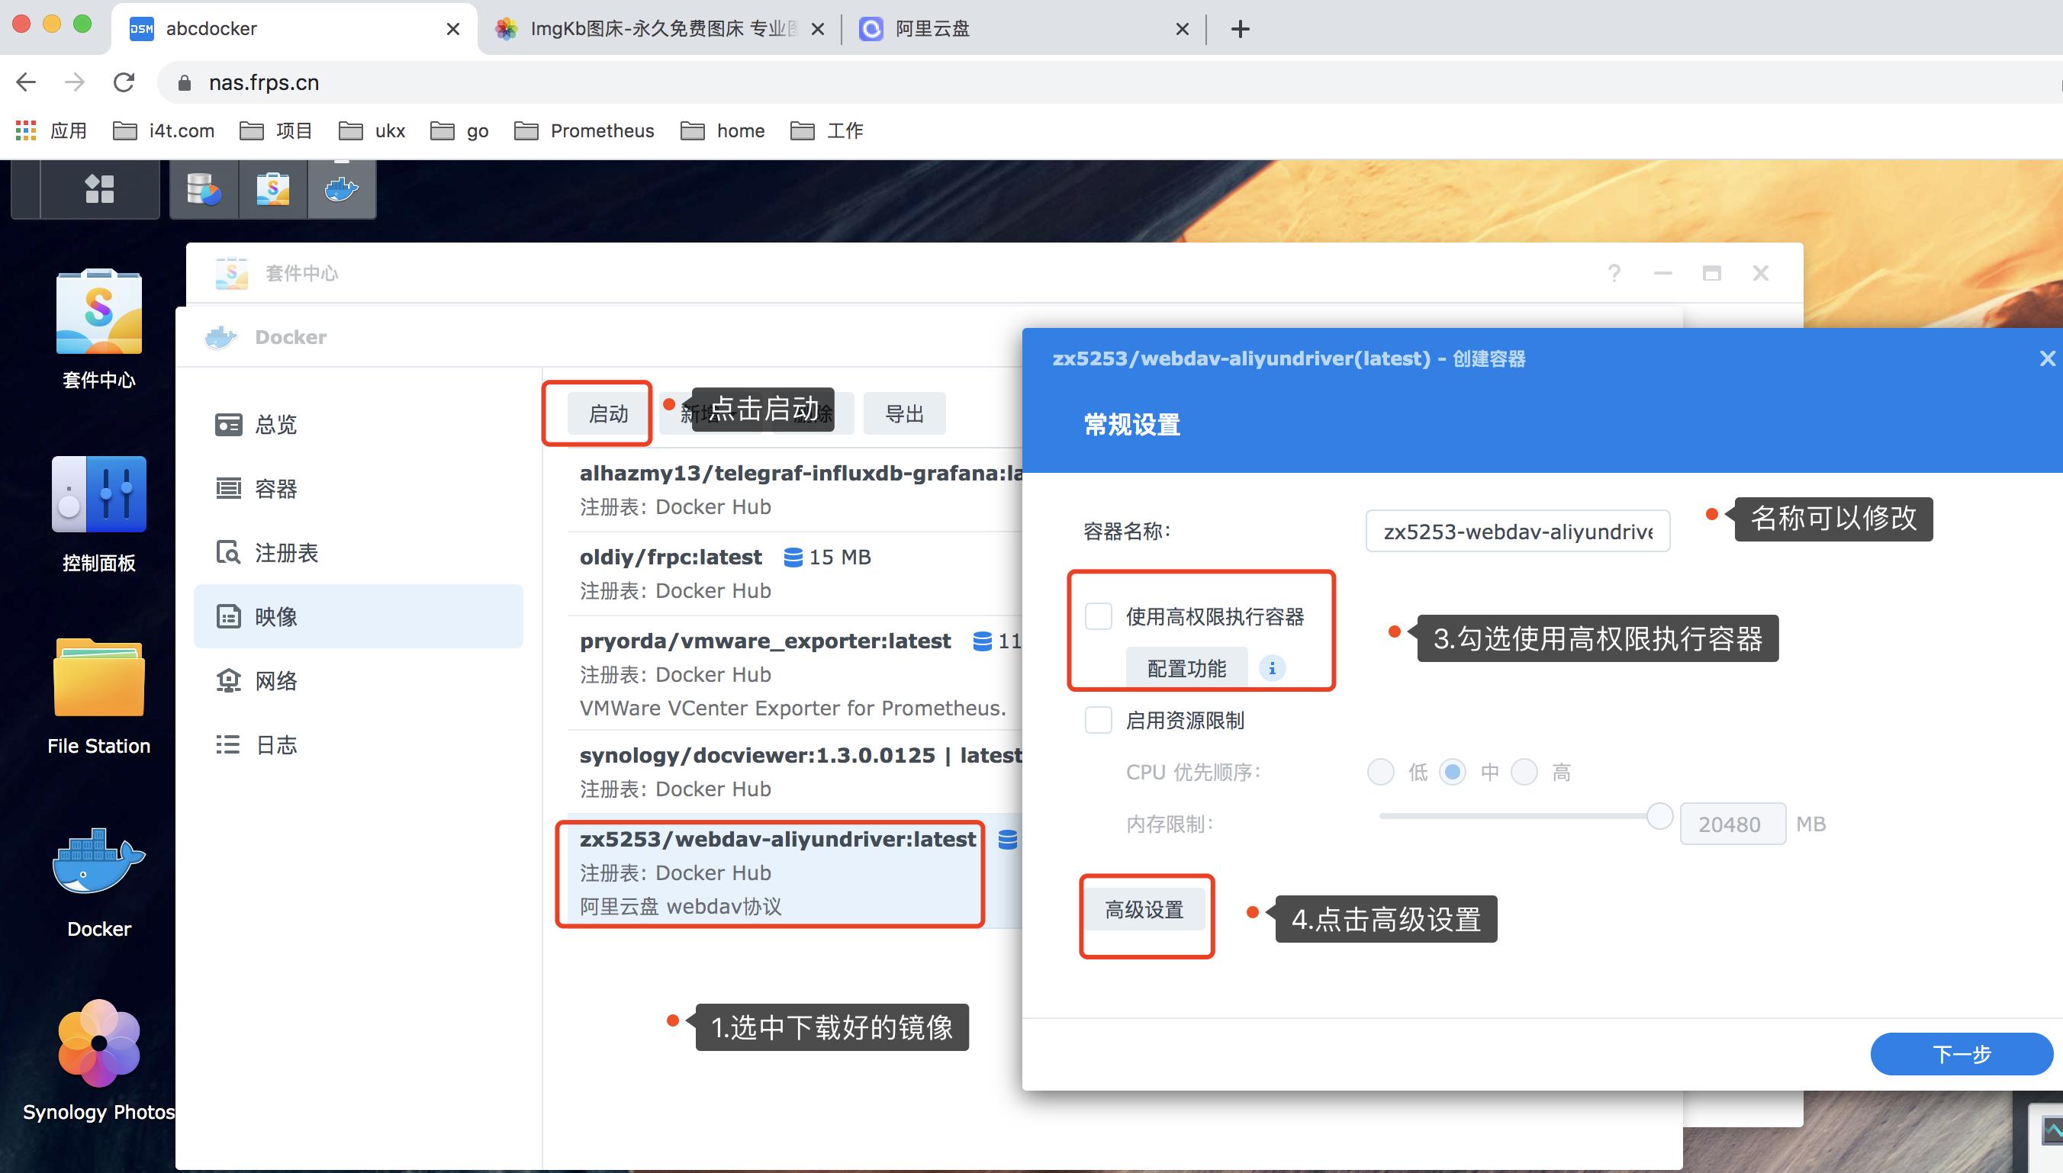This screenshot has width=2063, height=1173.
Task: Open the 项目 bookmark folder
Action: [x=275, y=130]
